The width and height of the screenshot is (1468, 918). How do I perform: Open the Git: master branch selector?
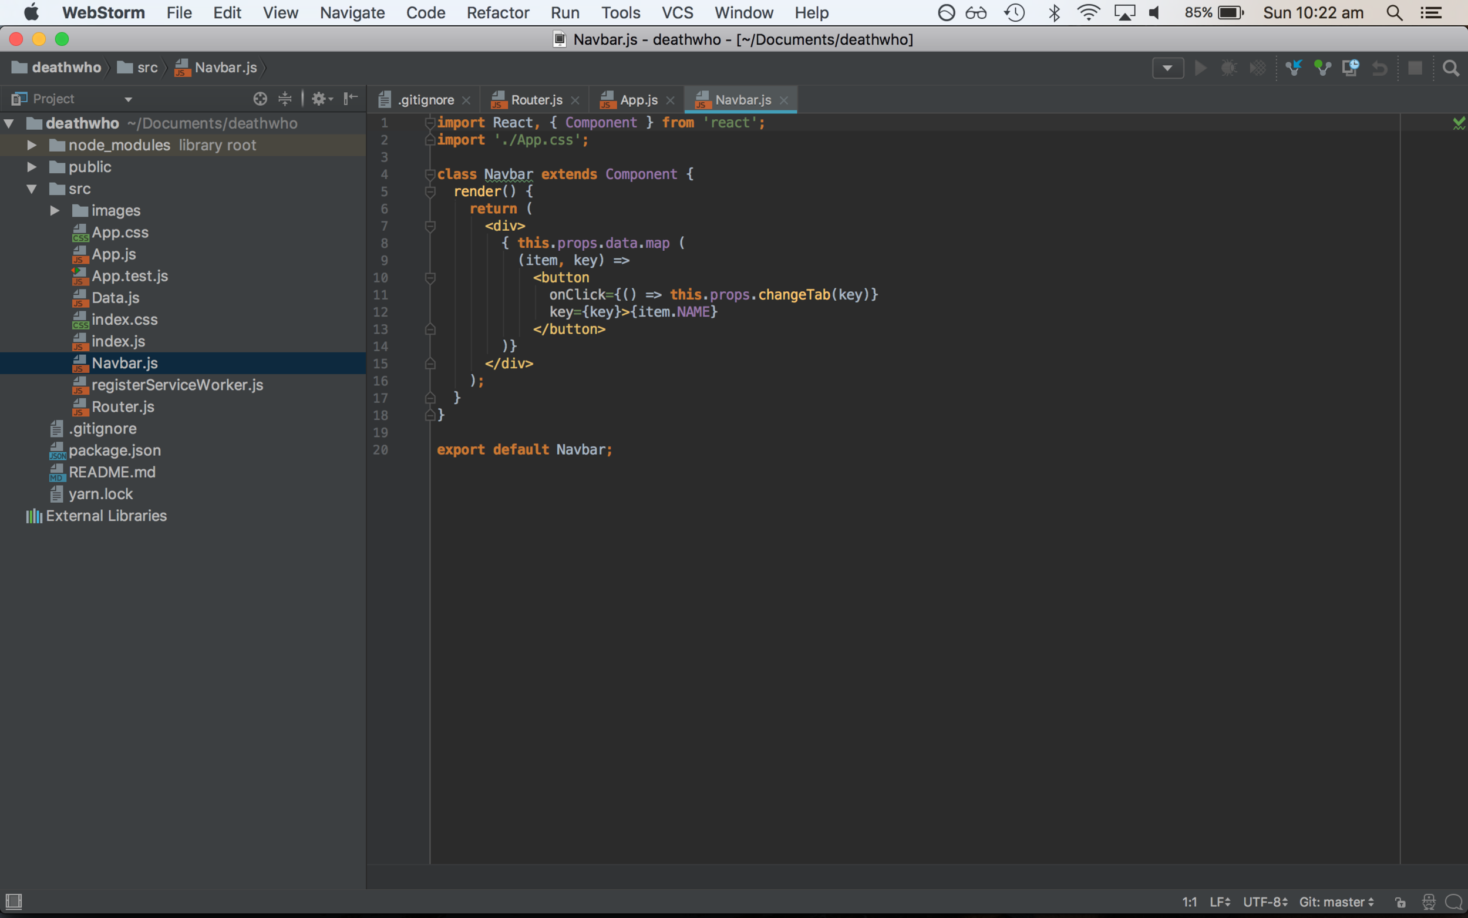tap(1336, 902)
